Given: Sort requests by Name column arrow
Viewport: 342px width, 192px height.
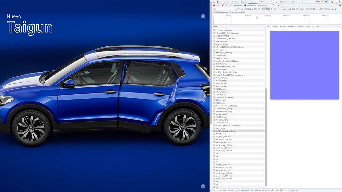Looking at the screenshot, I should click(x=266, y=26).
